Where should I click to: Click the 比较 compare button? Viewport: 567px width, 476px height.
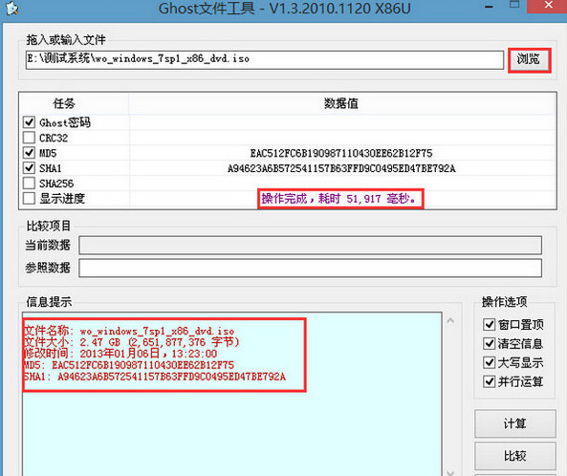point(515,455)
